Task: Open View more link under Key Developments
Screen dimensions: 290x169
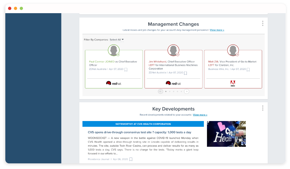Action: pos(200,115)
